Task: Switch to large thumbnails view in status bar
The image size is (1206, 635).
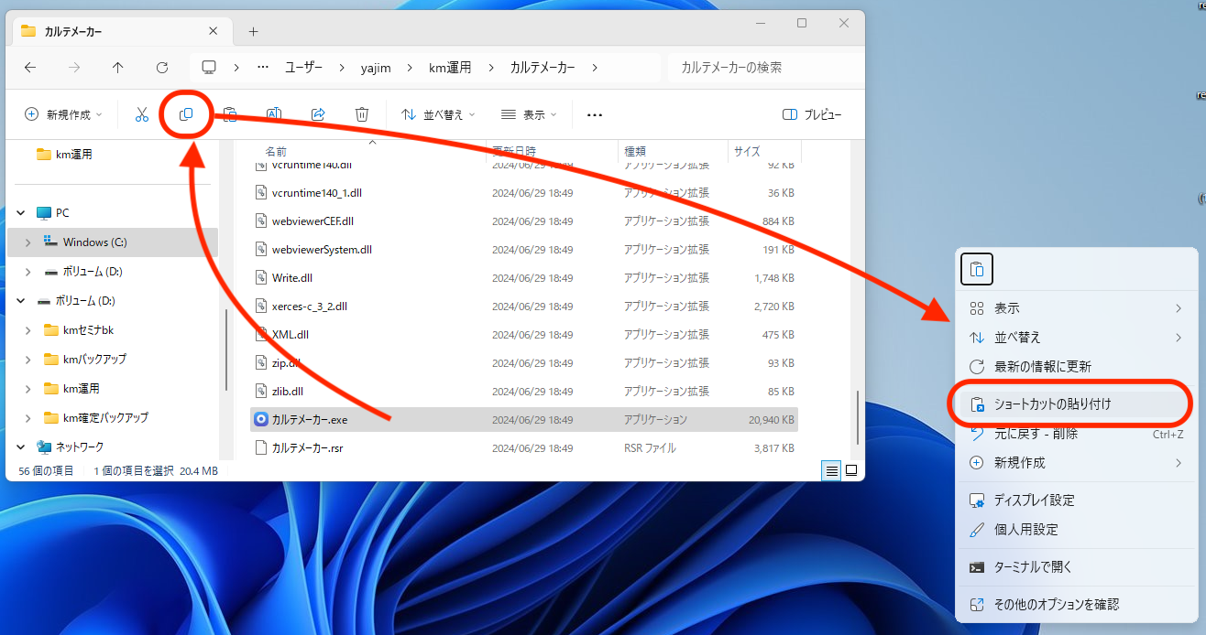Action: coord(851,470)
